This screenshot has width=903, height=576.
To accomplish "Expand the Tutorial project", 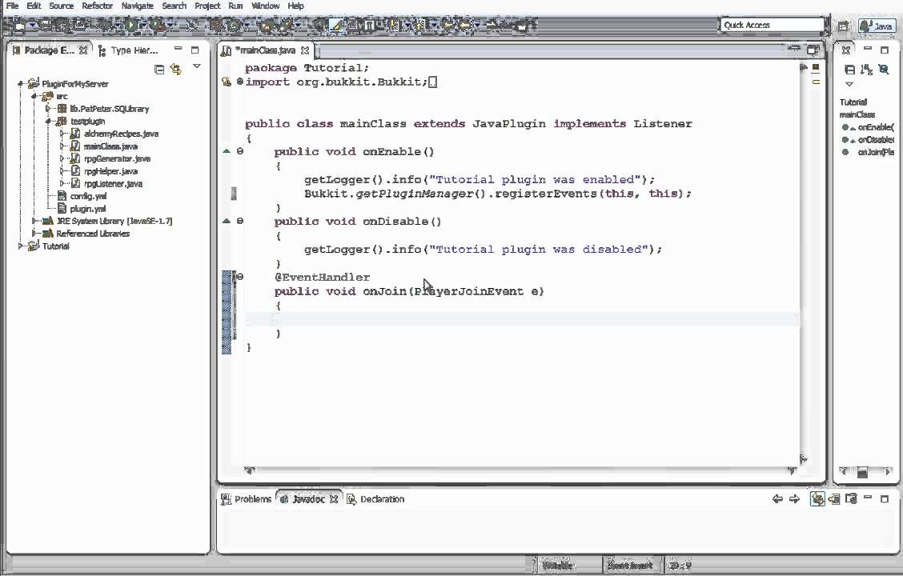I will [x=21, y=246].
